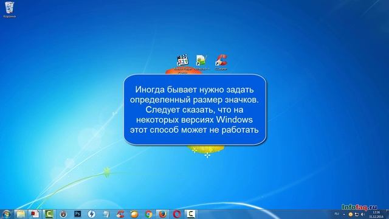The height and width of the screenshot is (219, 389).
Task: Launch Google Chrome from the taskbar
Action: pos(148,214)
